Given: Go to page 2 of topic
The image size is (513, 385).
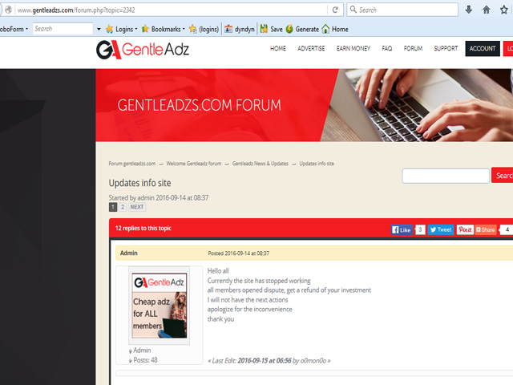Looking at the screenshot, I should click(x=123, y=207).
